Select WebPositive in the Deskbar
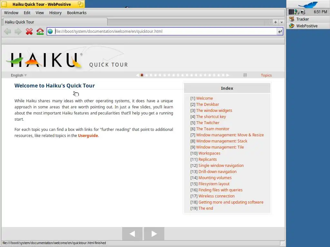The width and height of the screenshot is (330, 247). point(308,26)
